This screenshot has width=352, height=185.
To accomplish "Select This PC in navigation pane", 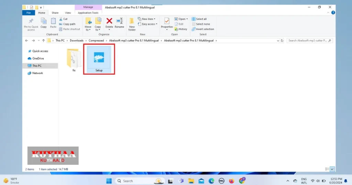I will [40, 66].
